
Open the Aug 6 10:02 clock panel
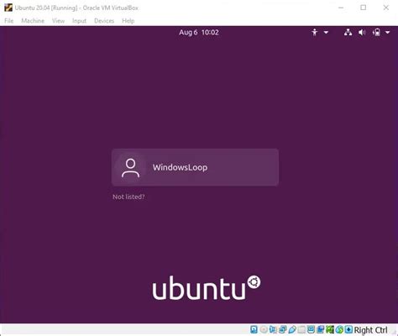coord(199,32)
